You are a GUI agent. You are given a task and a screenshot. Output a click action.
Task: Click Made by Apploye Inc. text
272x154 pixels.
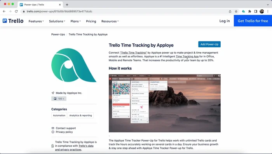pos(69,93)
